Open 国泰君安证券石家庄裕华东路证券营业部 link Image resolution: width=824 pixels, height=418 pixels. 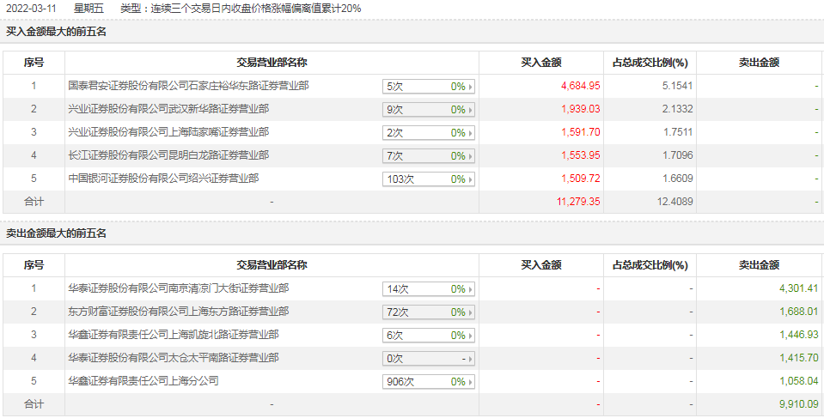point(189,86)
